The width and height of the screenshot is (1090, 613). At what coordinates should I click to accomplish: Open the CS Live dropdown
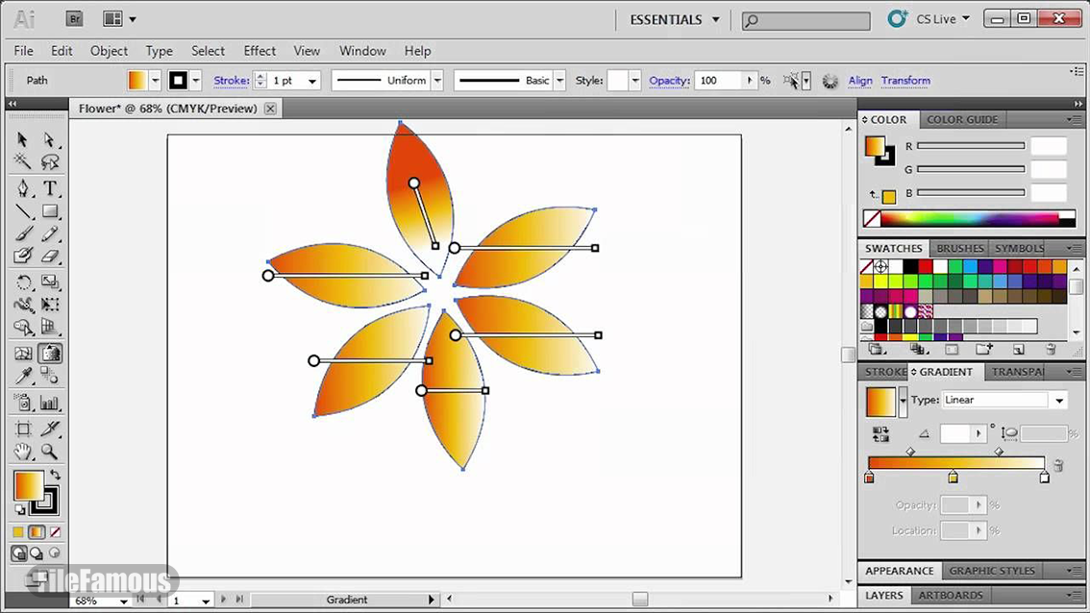pyautogui.click(x=943, y=19)
